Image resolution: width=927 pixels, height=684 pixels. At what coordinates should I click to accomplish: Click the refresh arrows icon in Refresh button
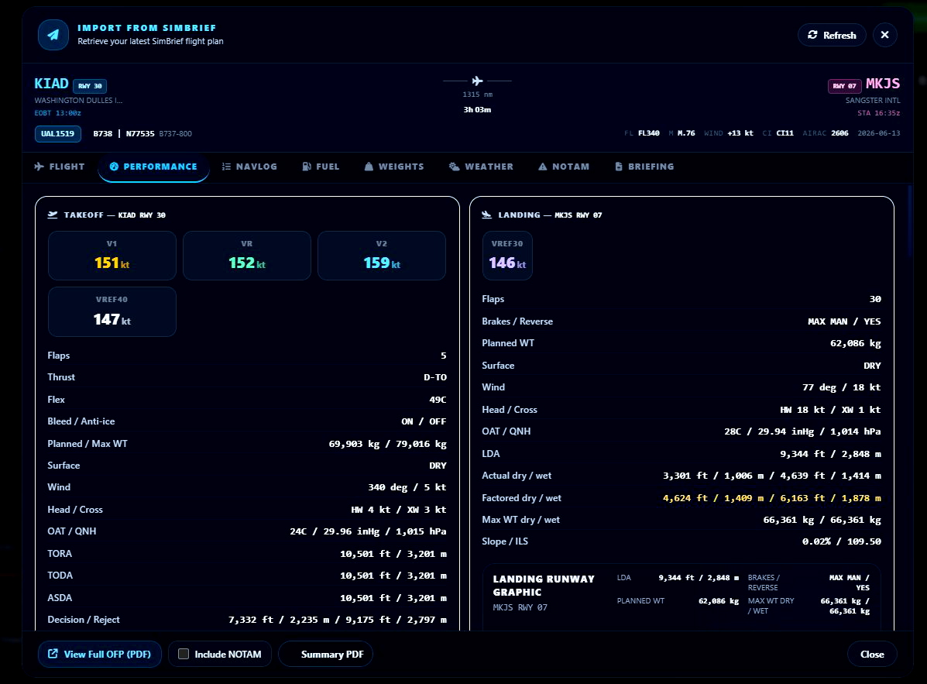point(812,35)
